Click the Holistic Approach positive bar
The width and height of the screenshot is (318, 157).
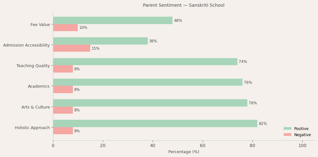155,124
